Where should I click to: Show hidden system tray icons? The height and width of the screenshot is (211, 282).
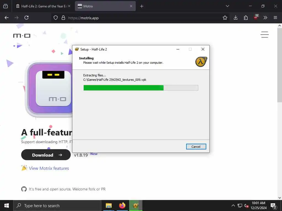[233, 206]
